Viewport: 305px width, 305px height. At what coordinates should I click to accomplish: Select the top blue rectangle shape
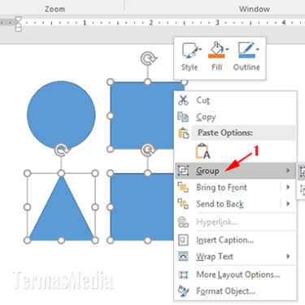click(x=142, y=115)
